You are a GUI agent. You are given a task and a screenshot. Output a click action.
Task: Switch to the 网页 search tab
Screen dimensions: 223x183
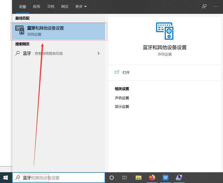coord(65,6)
